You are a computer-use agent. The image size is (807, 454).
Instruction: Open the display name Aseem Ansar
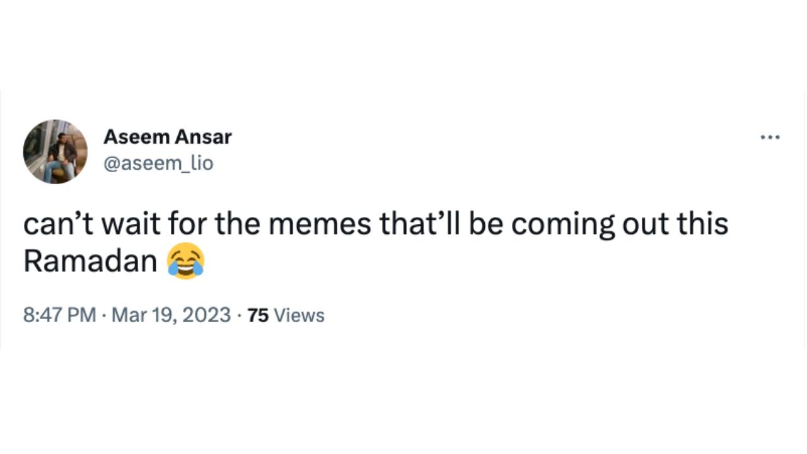click(168, 137)
